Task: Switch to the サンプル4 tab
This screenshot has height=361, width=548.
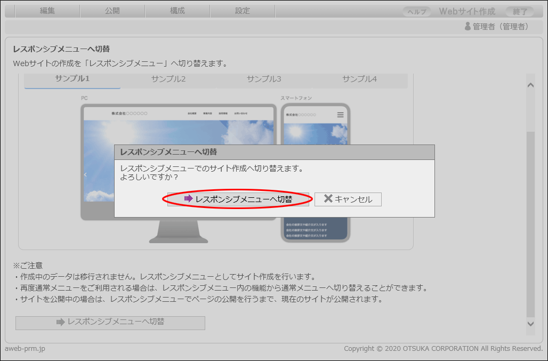Action: click(359, 79)
